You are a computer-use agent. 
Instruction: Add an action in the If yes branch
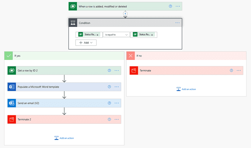click(x=64, y=138)
